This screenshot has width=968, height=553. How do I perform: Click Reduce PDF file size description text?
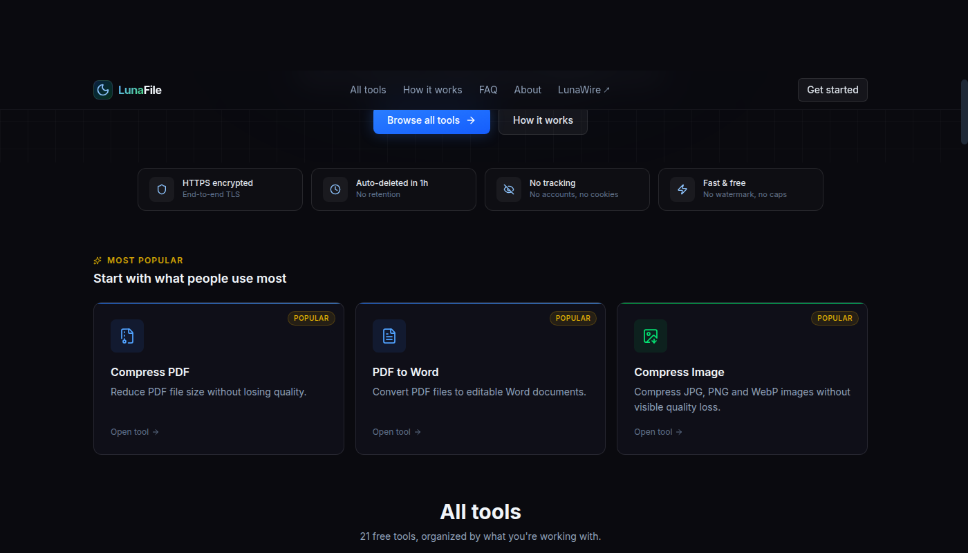208,392
